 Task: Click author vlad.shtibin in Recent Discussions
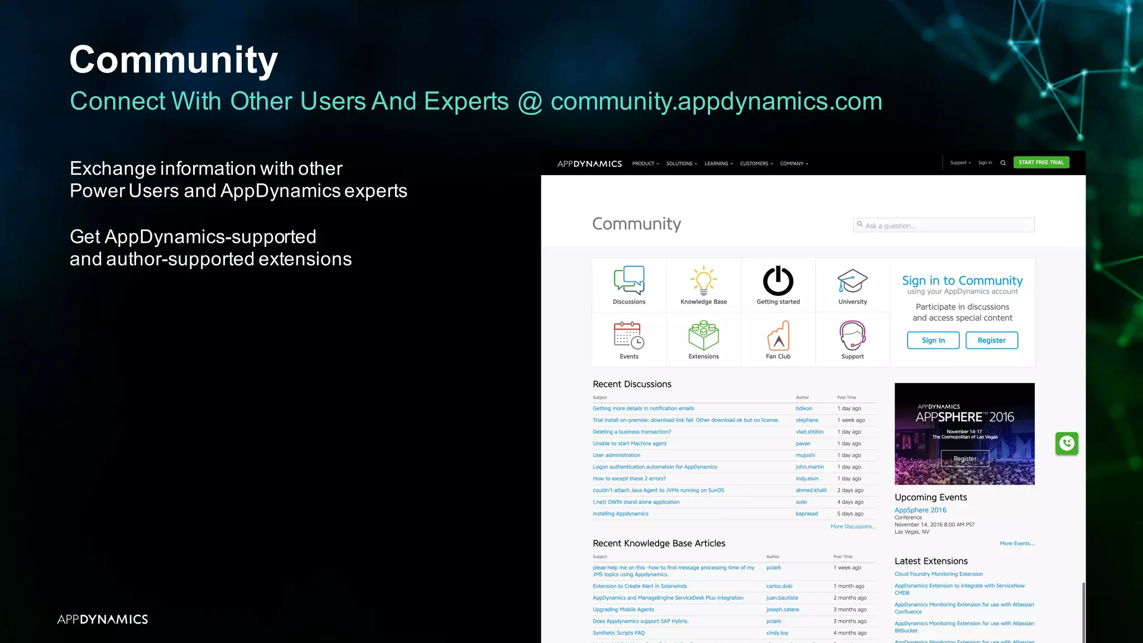tap(810, 432)
